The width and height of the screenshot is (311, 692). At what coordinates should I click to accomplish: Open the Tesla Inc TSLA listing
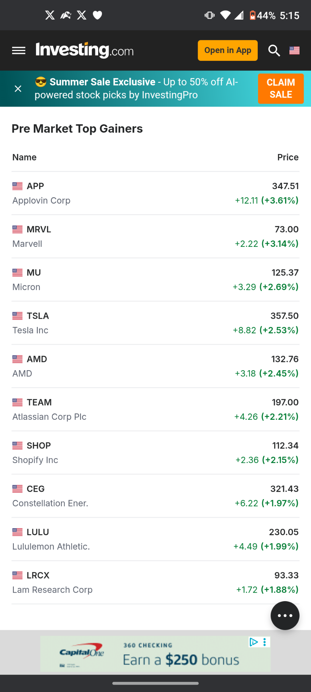(155, 323)
